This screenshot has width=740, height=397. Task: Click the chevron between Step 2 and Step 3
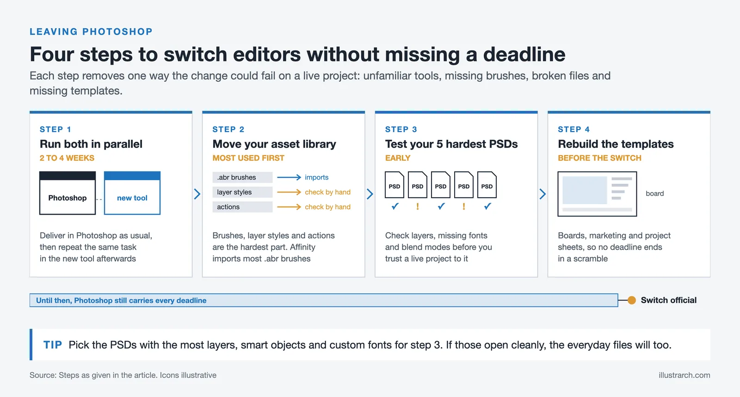click(x=370, y=194)
